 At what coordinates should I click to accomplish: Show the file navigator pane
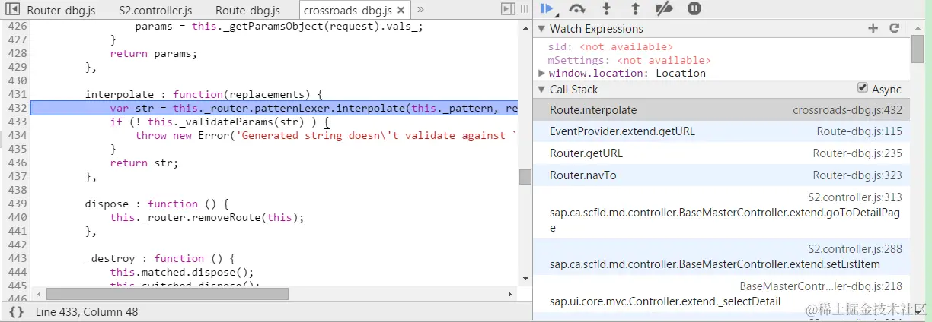(x=11, y=10)
